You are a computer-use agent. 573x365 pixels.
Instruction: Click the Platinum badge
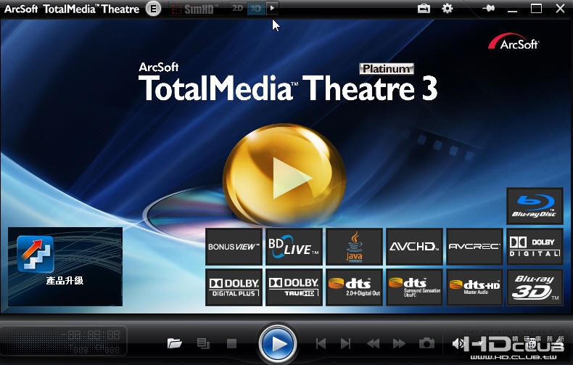pyautogui.click(x=387, y=69)
